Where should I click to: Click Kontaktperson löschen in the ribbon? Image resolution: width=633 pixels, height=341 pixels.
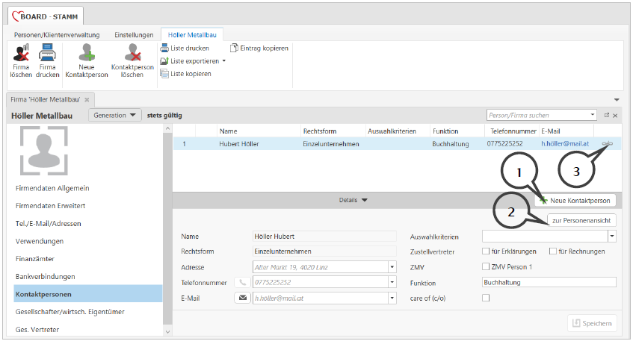click(132, 54)
